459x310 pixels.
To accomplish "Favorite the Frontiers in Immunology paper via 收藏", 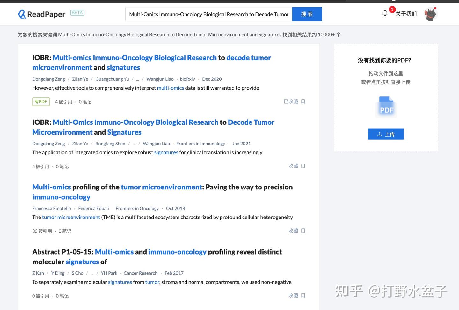I will pyautogui.click(x=294, y=166).
